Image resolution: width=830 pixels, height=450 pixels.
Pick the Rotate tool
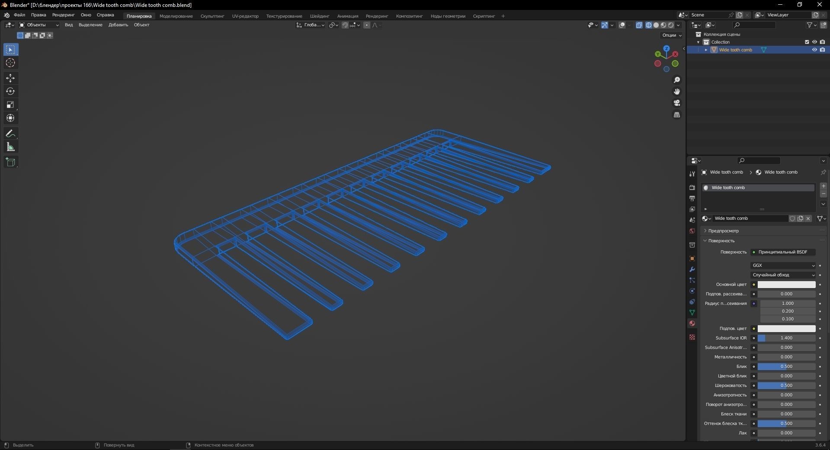pos(11,92)
